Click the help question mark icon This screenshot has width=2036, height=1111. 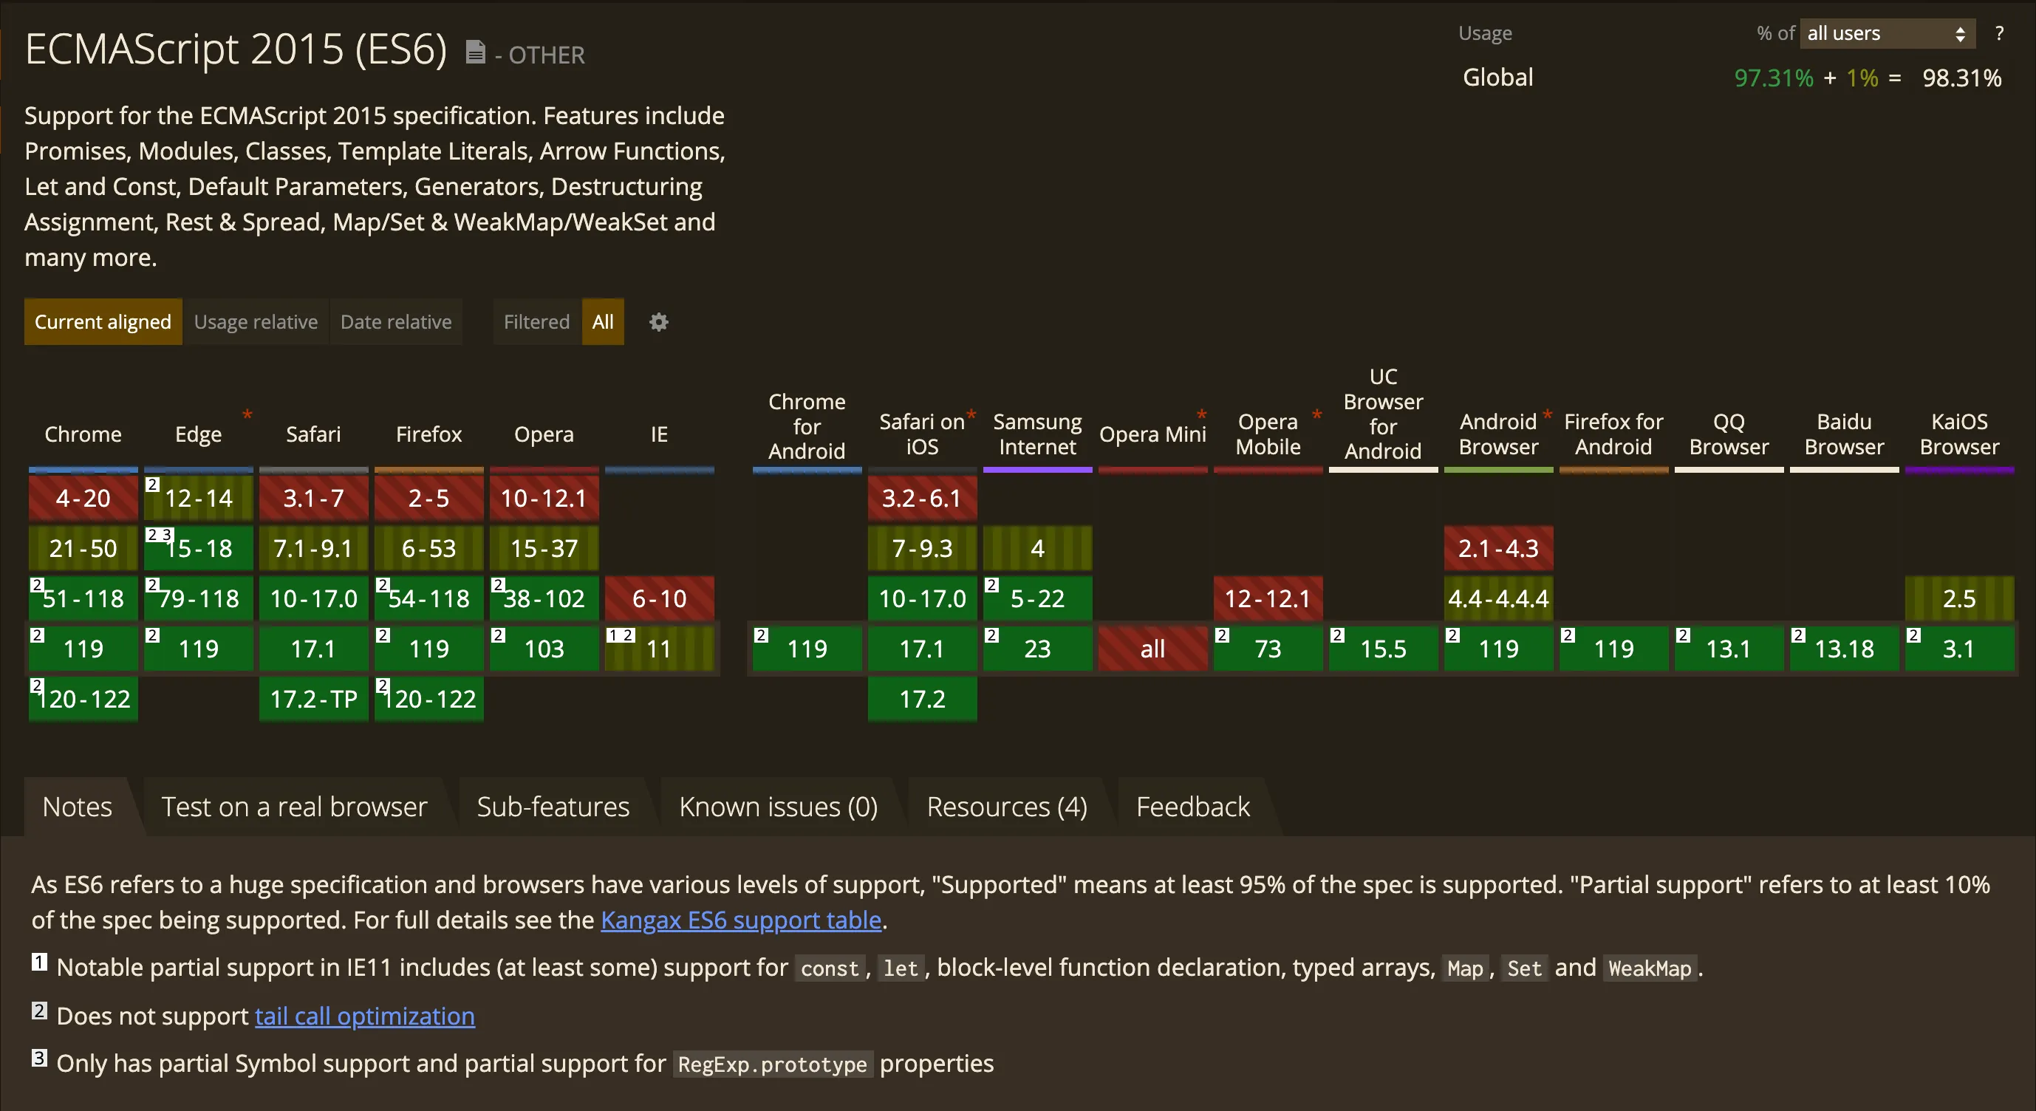point(1999,33)
